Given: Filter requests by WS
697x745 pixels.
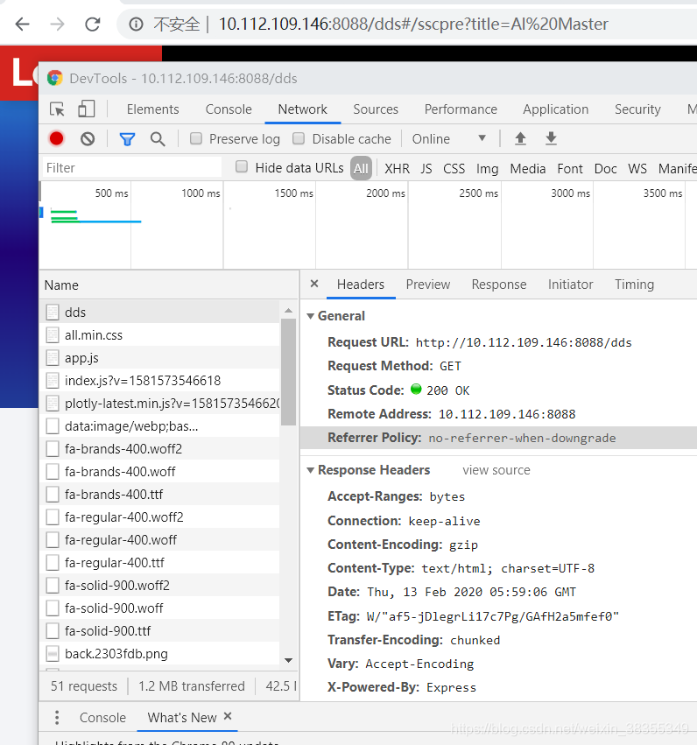Looking at the screenshot, I should (637, 169).
